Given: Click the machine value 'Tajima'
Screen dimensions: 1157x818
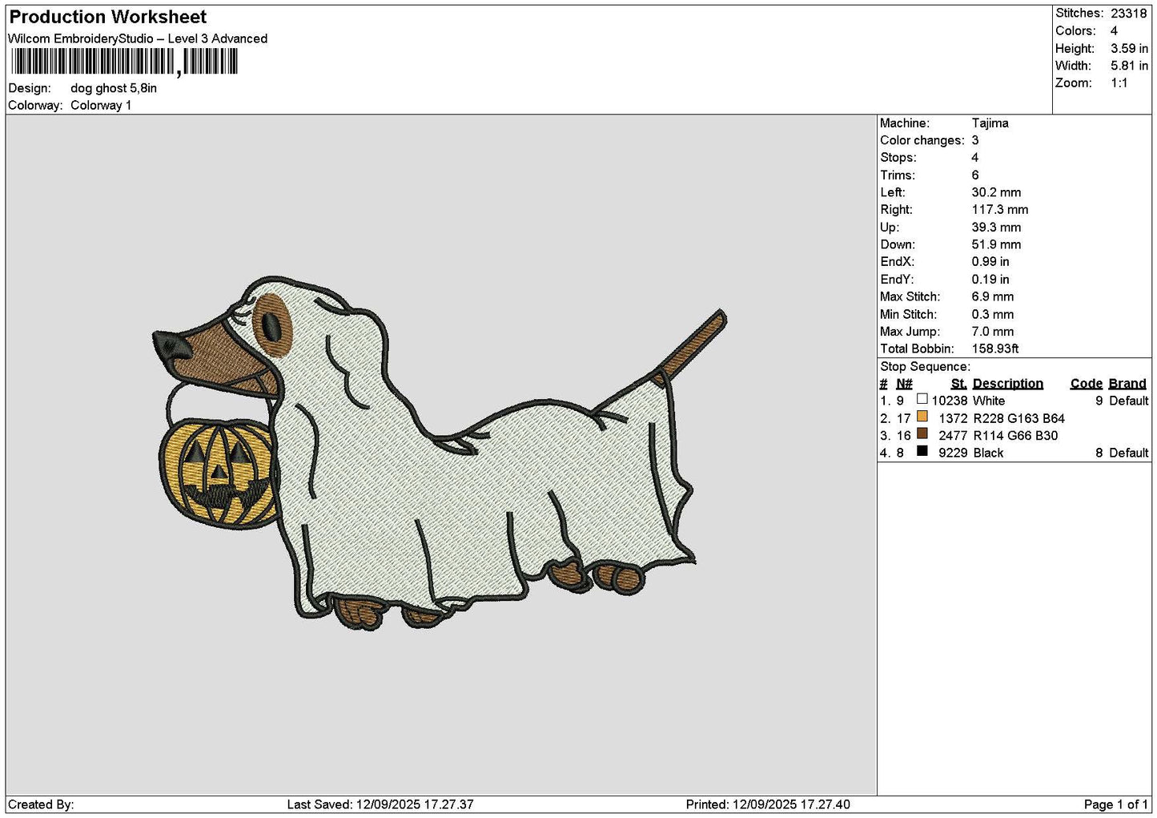Looking at the screenshot, I should [x=990, y=123].
